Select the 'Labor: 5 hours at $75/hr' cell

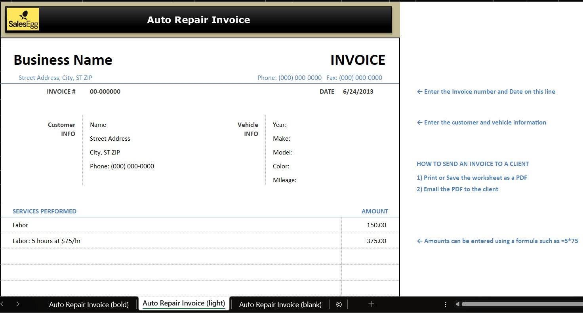tap(47, 241)
